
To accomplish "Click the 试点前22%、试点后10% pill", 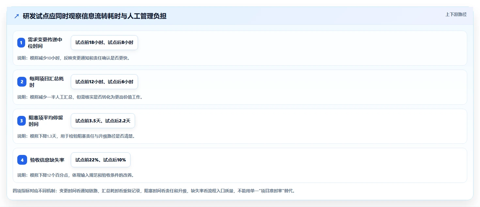I will tap(101, 160).
